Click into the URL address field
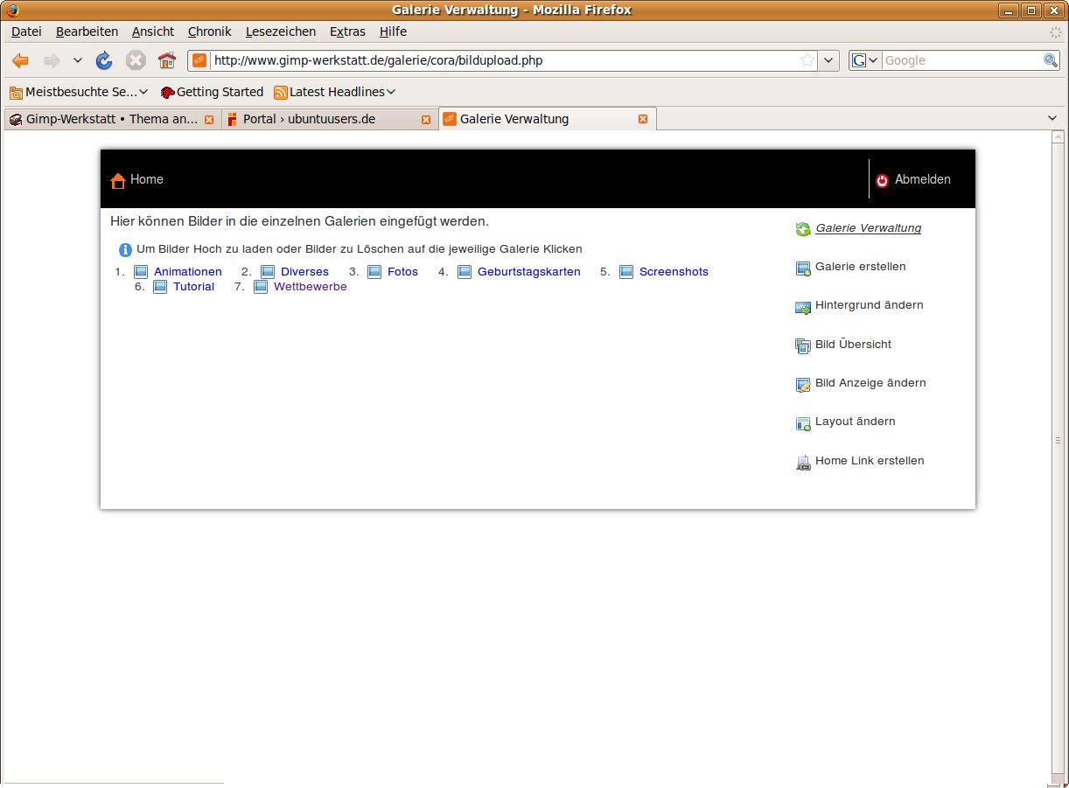The image size is (1069, 788). coord(505,60)
